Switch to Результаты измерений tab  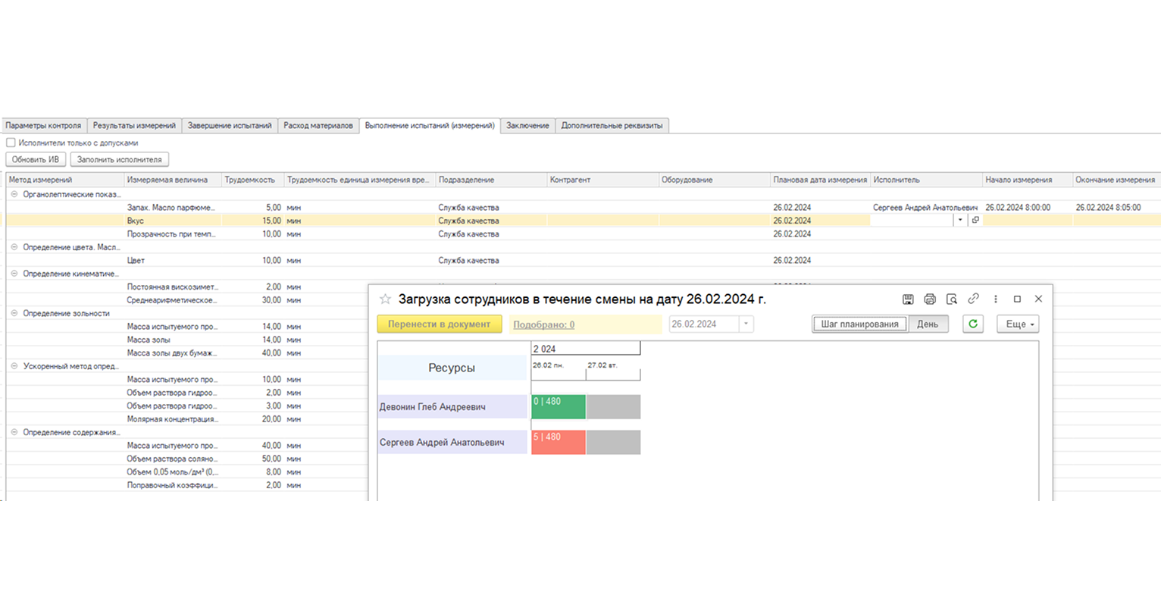coord(134,126)
